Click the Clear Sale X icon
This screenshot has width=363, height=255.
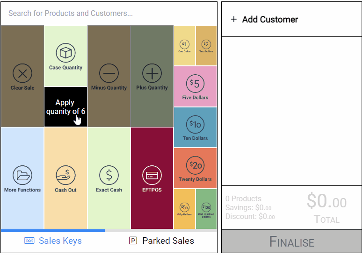coord(22,73)
